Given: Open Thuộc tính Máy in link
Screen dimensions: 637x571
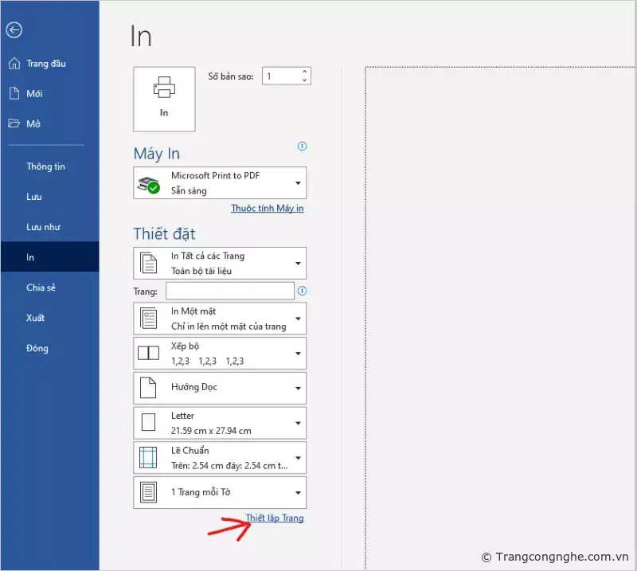Looking at the screenshot, I should [267, 209].
